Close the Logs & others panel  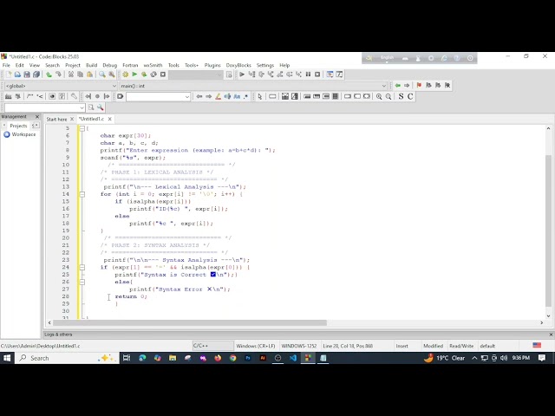pos(551,335)
